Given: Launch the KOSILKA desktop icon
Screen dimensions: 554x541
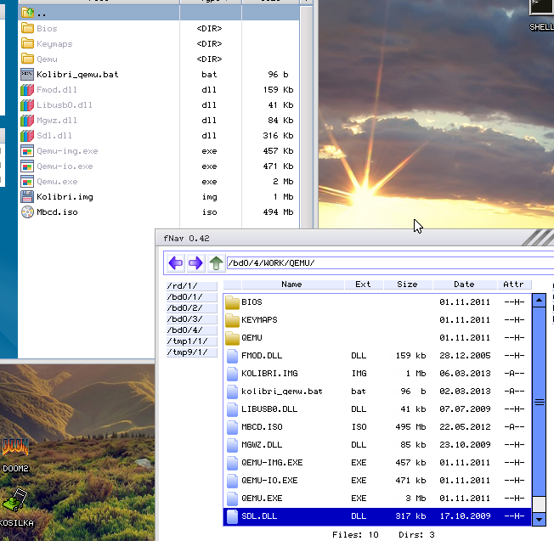Looking at the screenshot, I should click(14, 503).
